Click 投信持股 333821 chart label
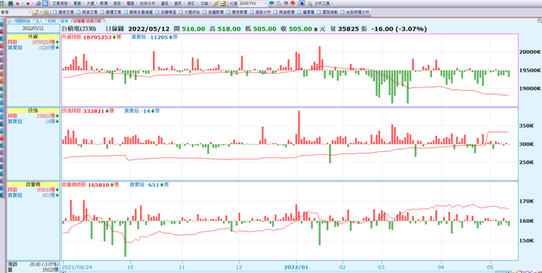 [88, 111]
